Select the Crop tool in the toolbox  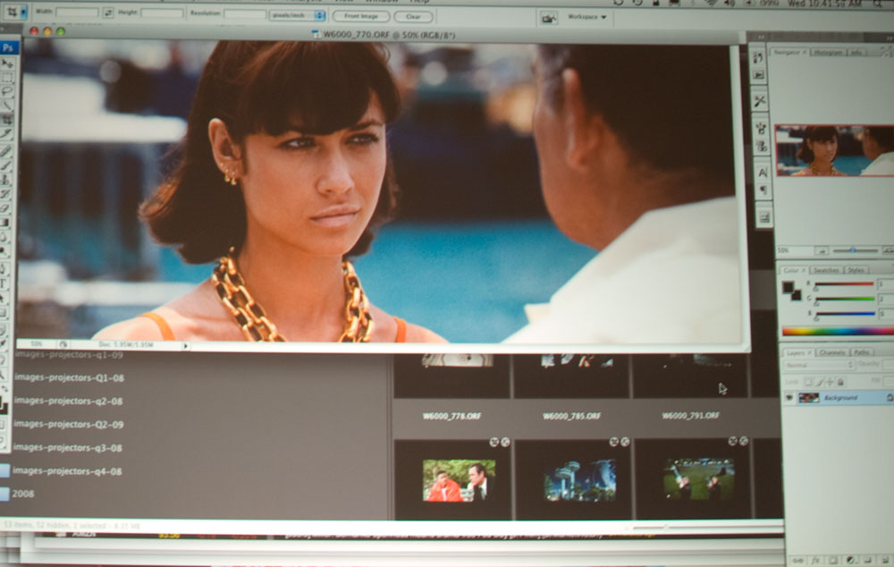click(x=7, y=119)
